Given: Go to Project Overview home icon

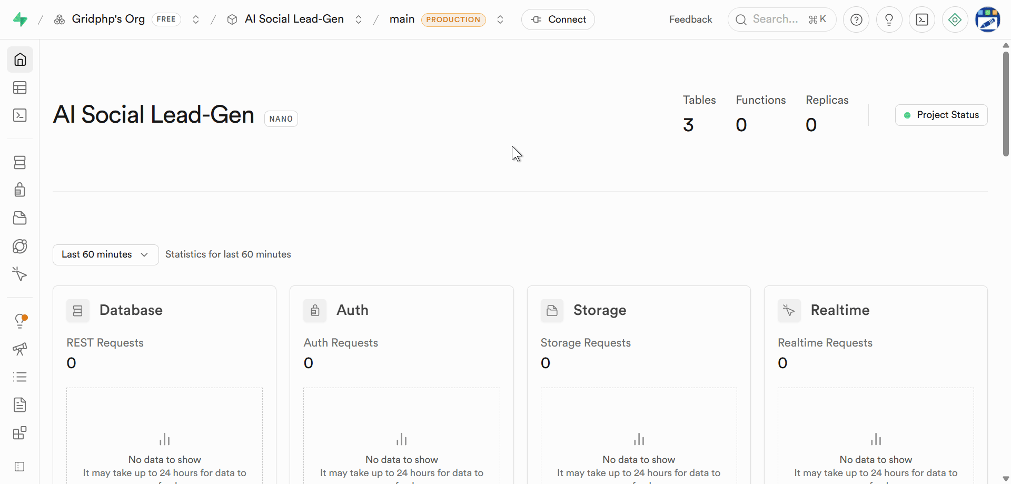Looking at the screenshot, I should [x=20, y=60].
